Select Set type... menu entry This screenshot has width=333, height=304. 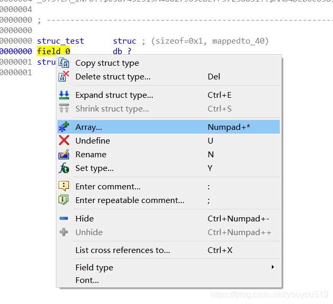coord(169,168)
